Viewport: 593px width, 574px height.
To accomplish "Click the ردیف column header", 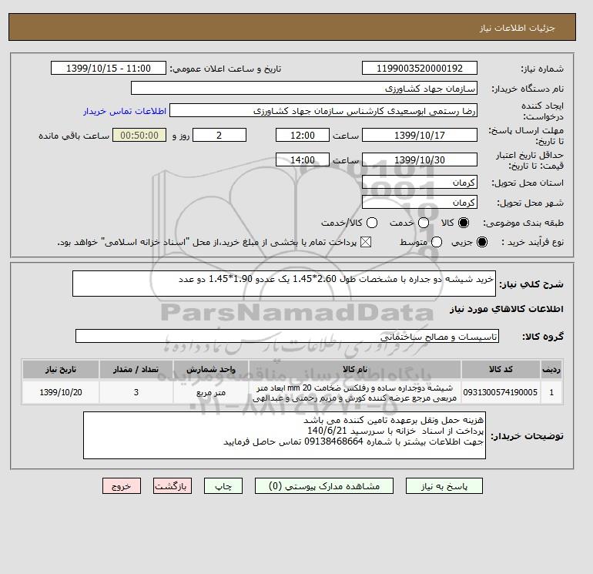I will [551, 369].
